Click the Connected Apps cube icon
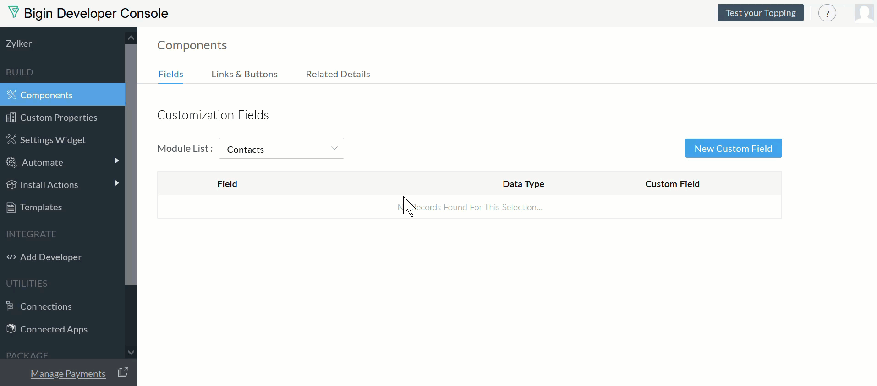This screenshot has width=877, height=386. tap(11, 328)
